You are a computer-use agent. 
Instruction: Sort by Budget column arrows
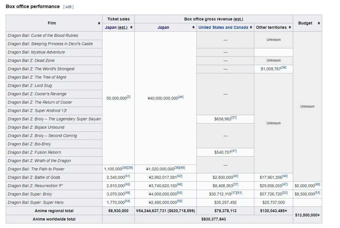point(319,23)
